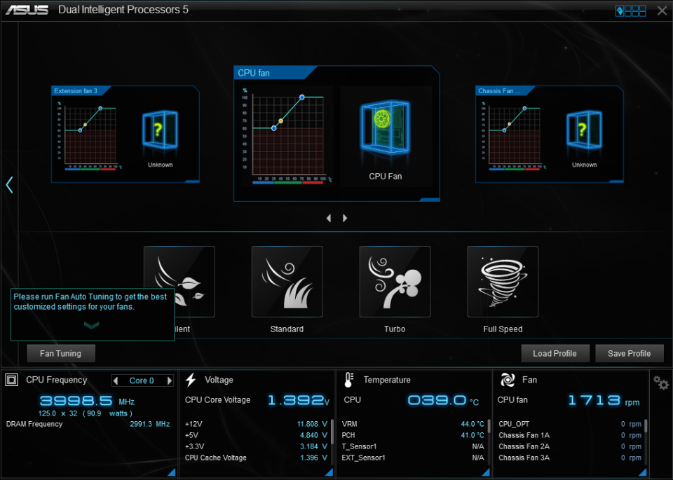Click the Chassis Fan 3A row
The image size is (673, 480).
pos(570,458)
